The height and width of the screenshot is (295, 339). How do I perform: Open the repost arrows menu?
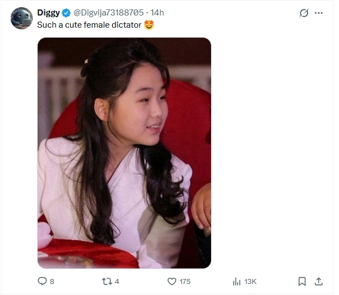[107, 281]
